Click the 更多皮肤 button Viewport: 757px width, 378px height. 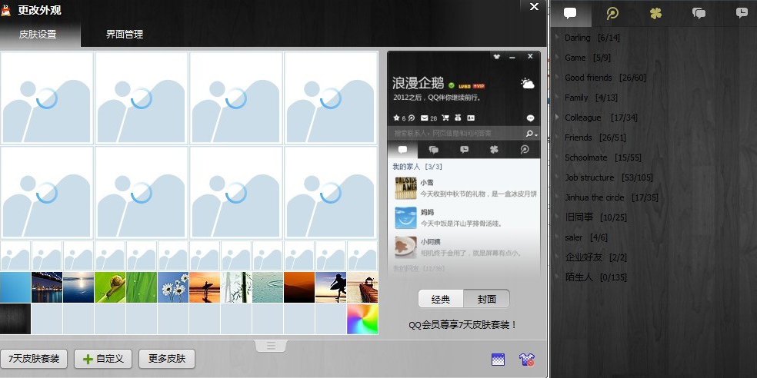pos(167,359)
